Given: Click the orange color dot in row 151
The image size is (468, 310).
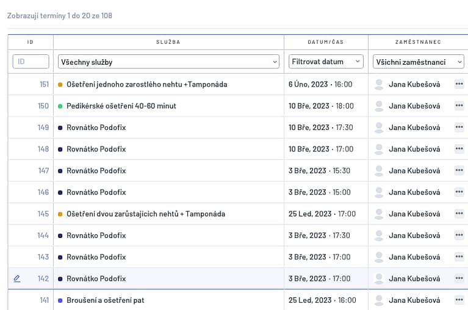Looking at the screenshot, I should (x=60, y=85).
